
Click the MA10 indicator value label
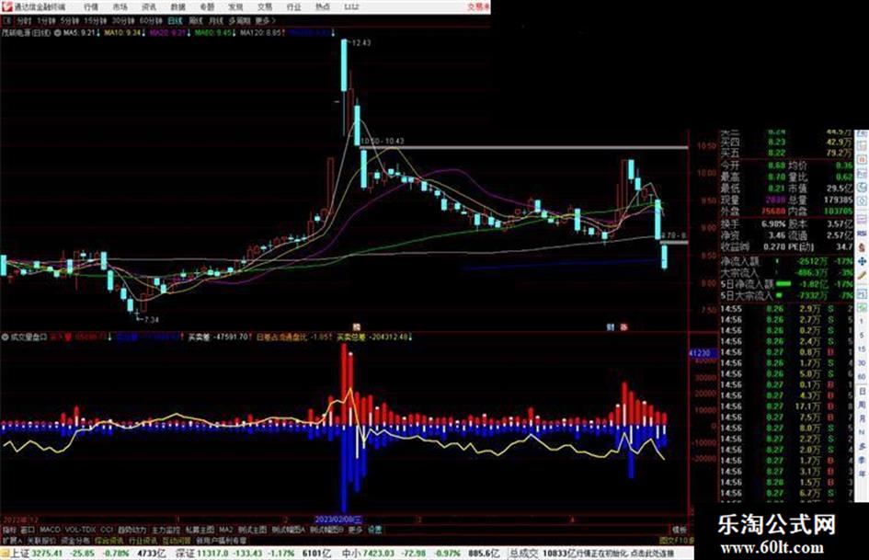pos(123,33)
